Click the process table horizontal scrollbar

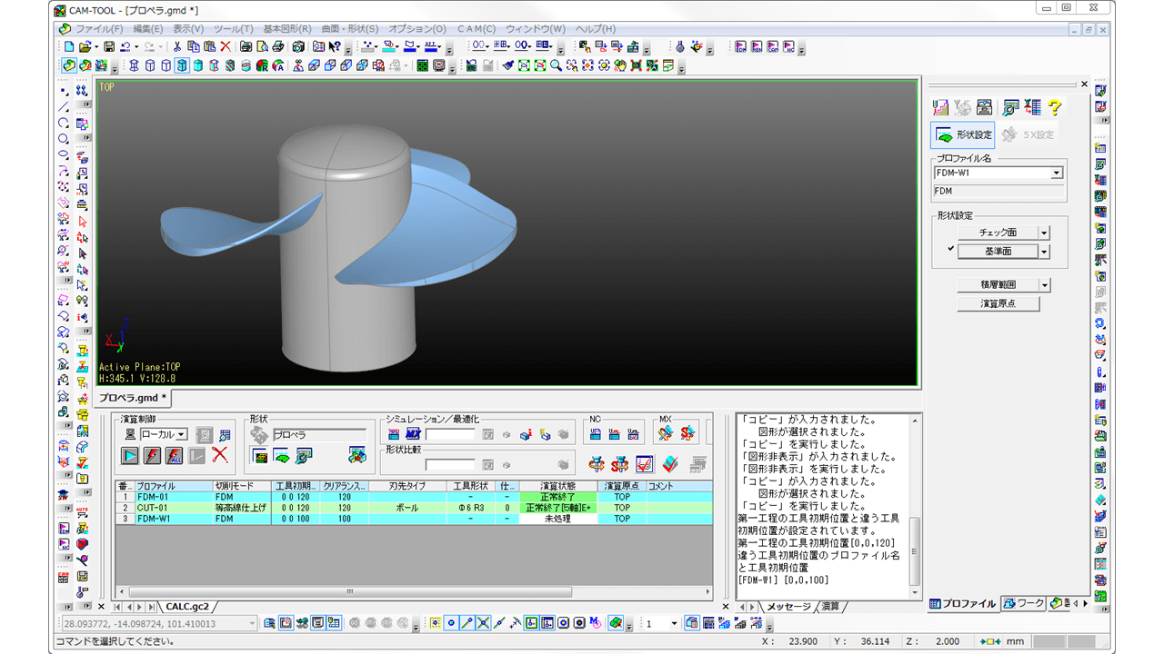click(x=413, y=591)
